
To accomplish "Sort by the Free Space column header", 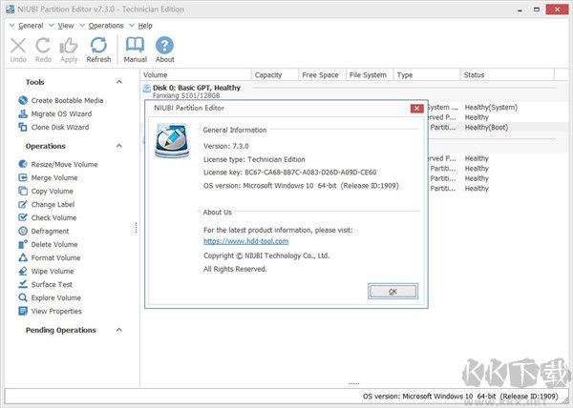I will 322,74.
